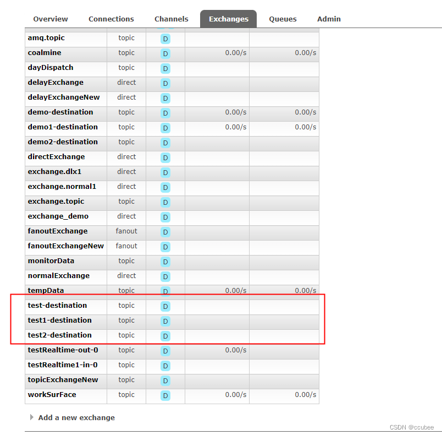
Task: Open the test1-destination exchange
Action: pos(59,320)
